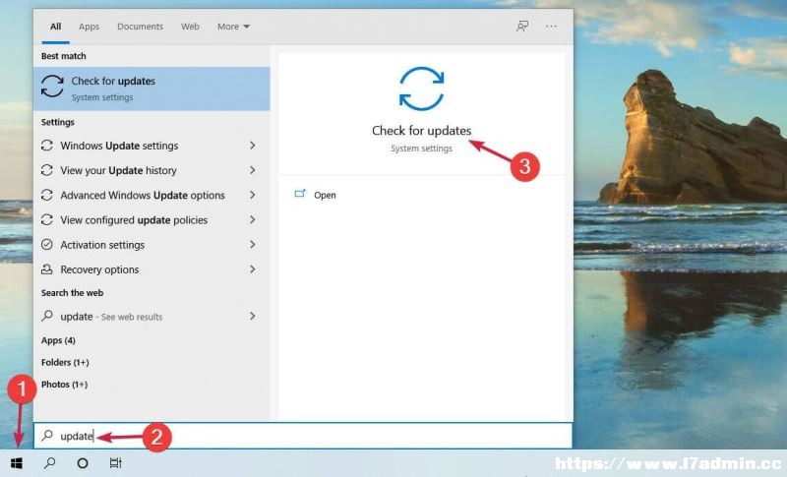Expand the View your Update history chevron
This screenshot has width=787, height=477.
[x=253, y=170]
